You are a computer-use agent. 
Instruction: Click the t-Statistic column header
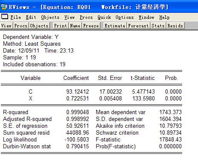[142, 78]
